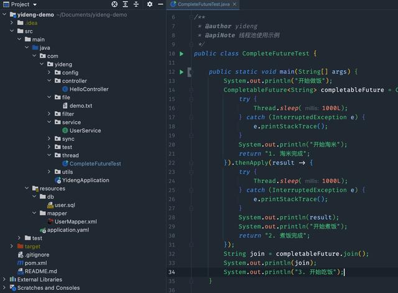Screen dimensions: 398x293
Task: Click the README.md markdown icon
Action: point(21,271)
